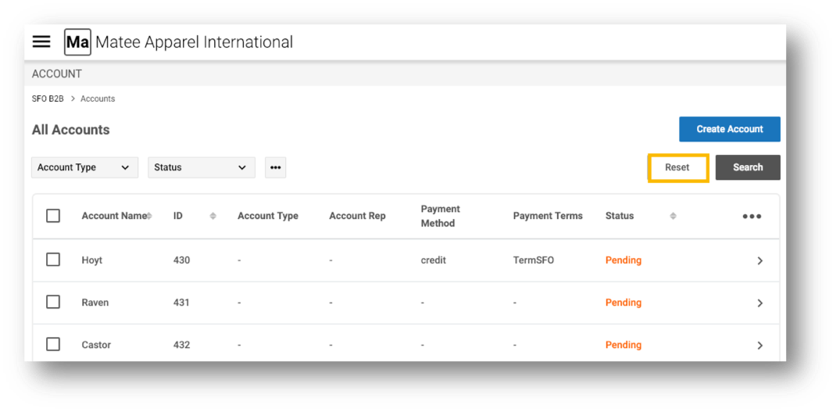
Task: Open Hoyt account details chevron
Action: [x=760, y=260]
